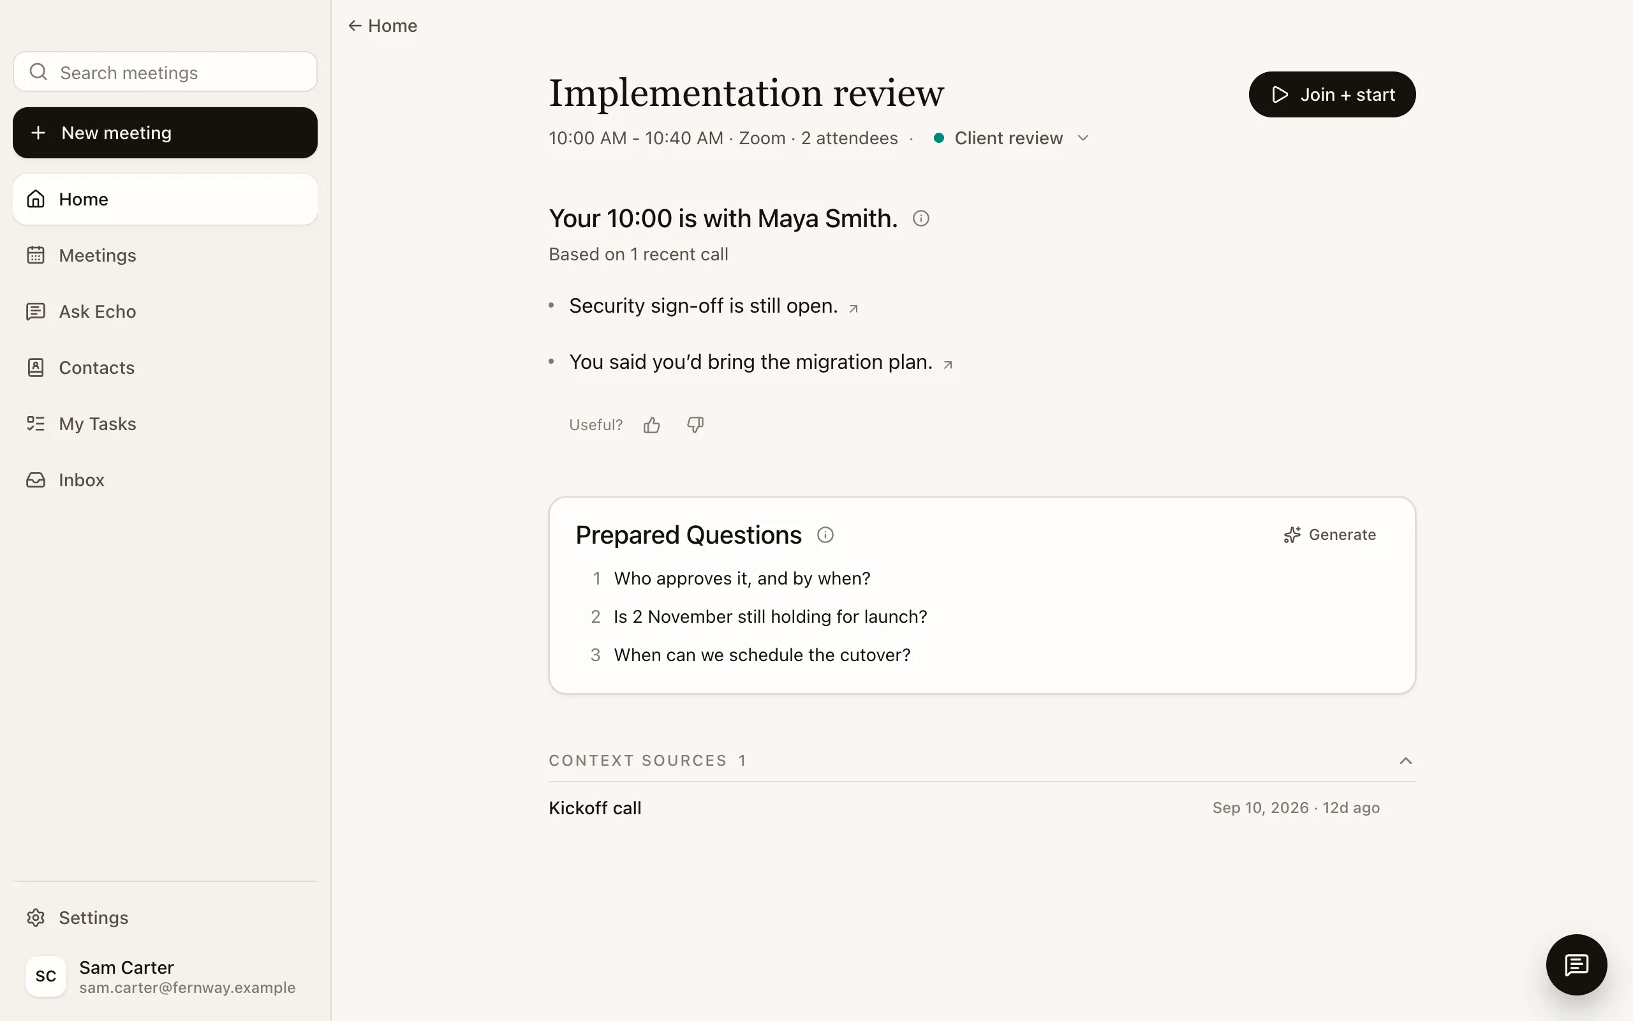Screen dimensions: 1633x1021
Task: Click 'Sep 10, 2026 · 12d ago' date
Action: 1296,808
